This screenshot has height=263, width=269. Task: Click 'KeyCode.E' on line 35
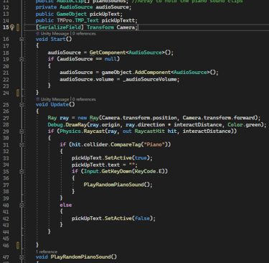(x=149, y=171)
